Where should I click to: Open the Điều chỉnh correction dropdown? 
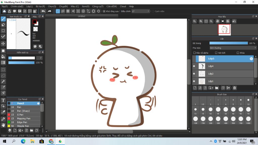coord(141,11)
